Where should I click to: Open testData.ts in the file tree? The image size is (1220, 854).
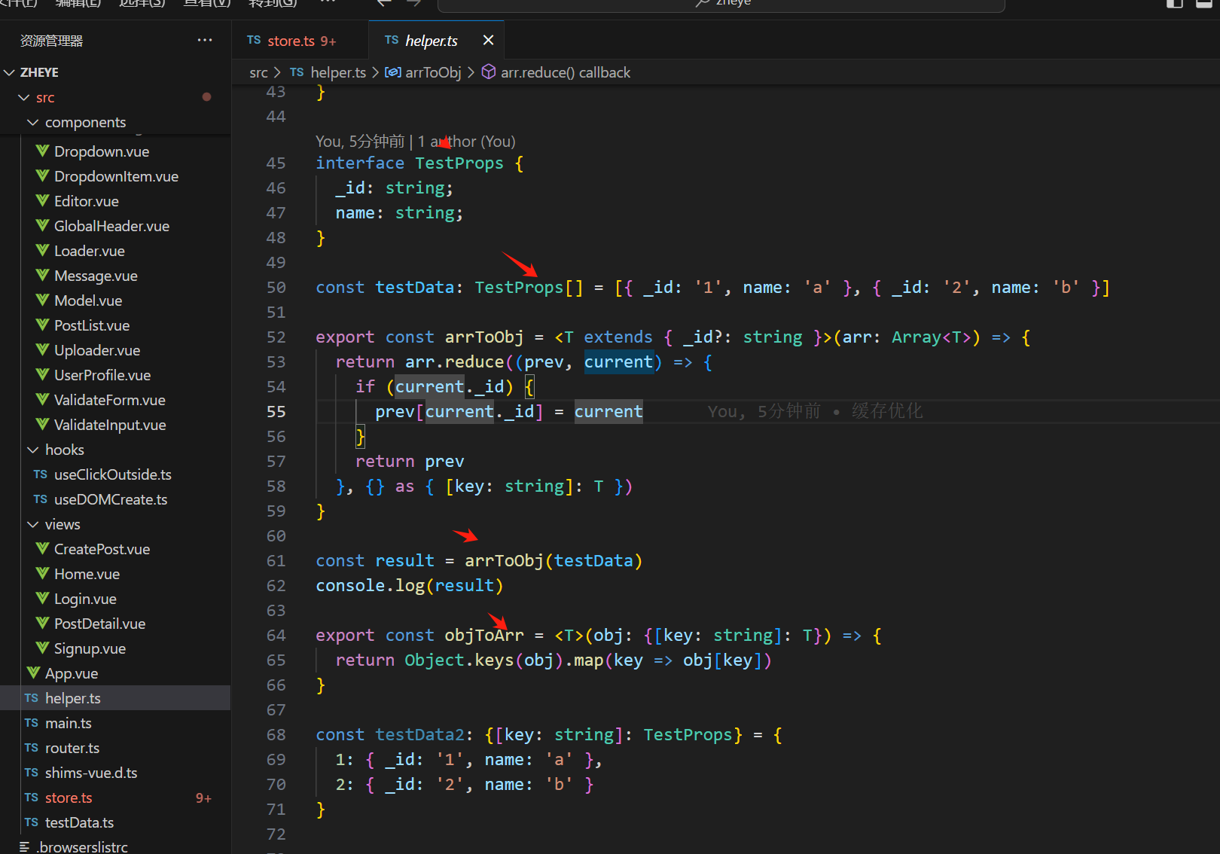tap(79, 822)
